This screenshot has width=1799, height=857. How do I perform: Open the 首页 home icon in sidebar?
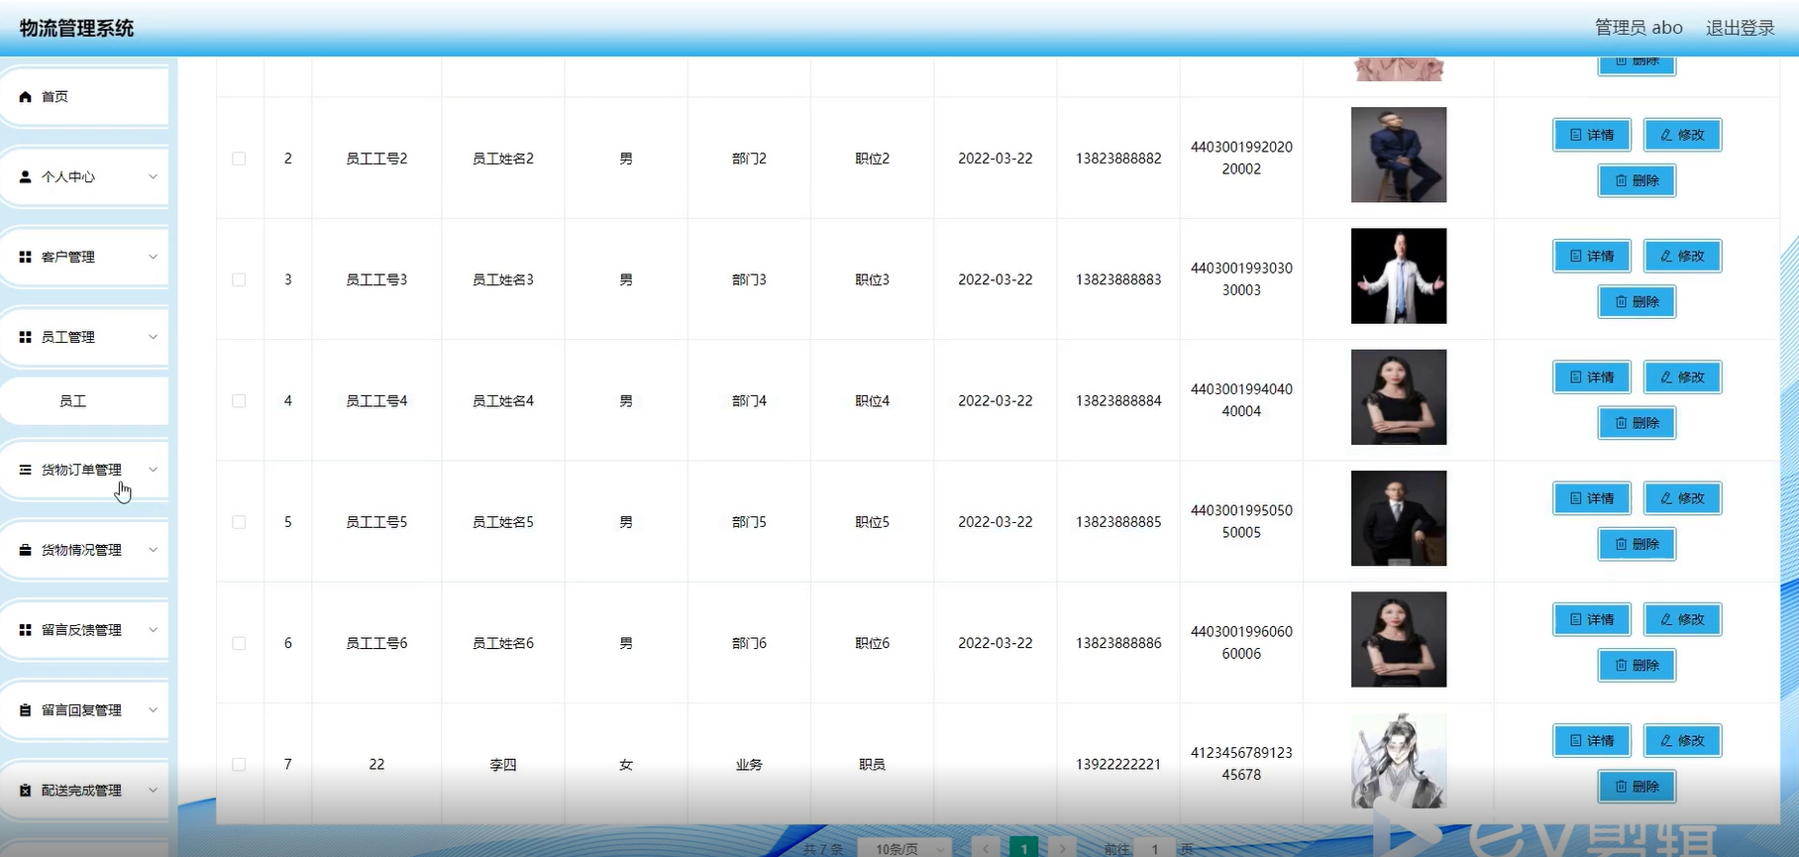point(26,97)
